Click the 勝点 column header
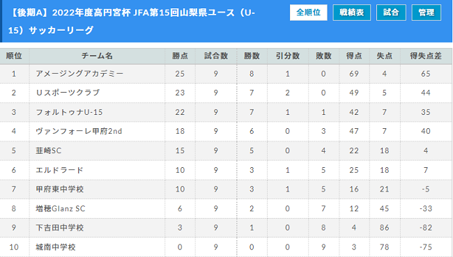 pyautogui.click(x=180, y=56)
